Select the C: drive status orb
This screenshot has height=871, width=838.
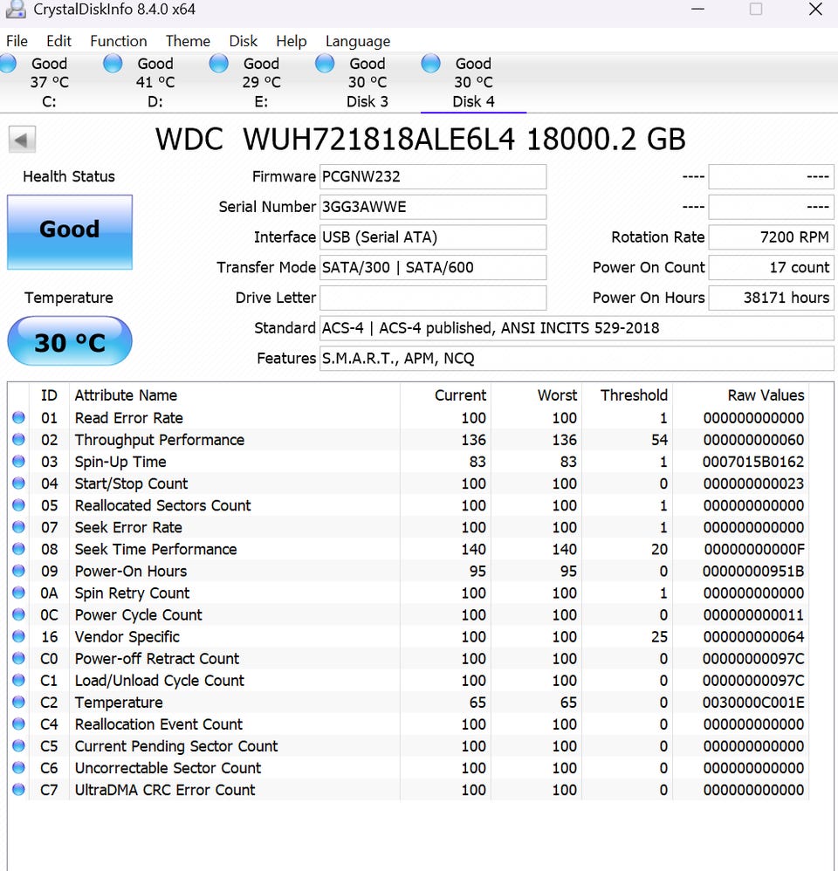pyautogui.click(x=9, y=64)
